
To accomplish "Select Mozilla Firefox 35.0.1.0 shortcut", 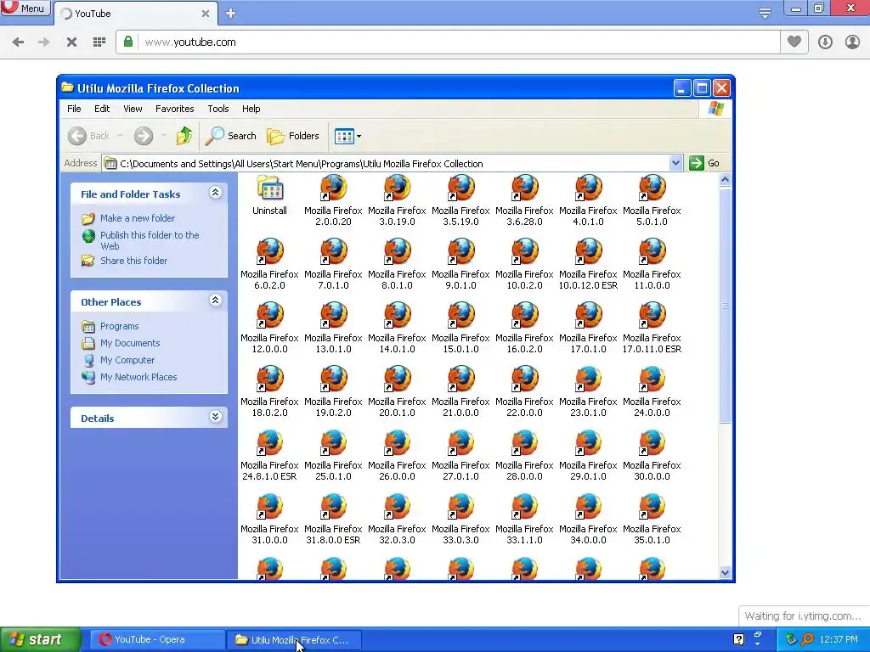I will click(x=652, y=519).
